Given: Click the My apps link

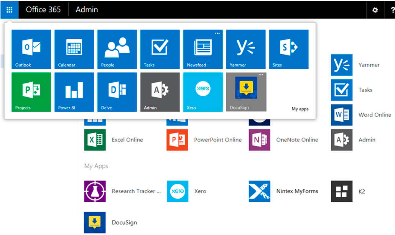Looking at the screenshot, I should pyautogui.click(x=300, y=109).
